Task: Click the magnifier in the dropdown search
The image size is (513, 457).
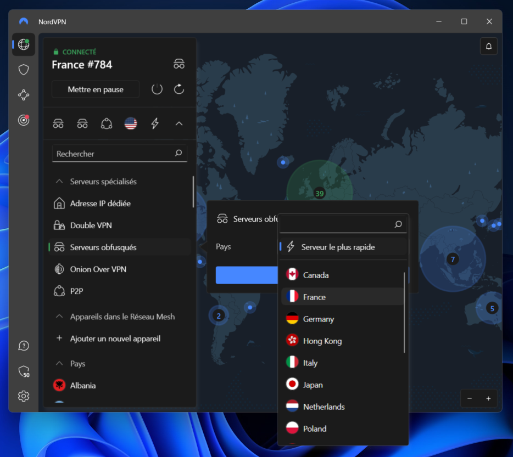Action: click(x=398, y=224)
